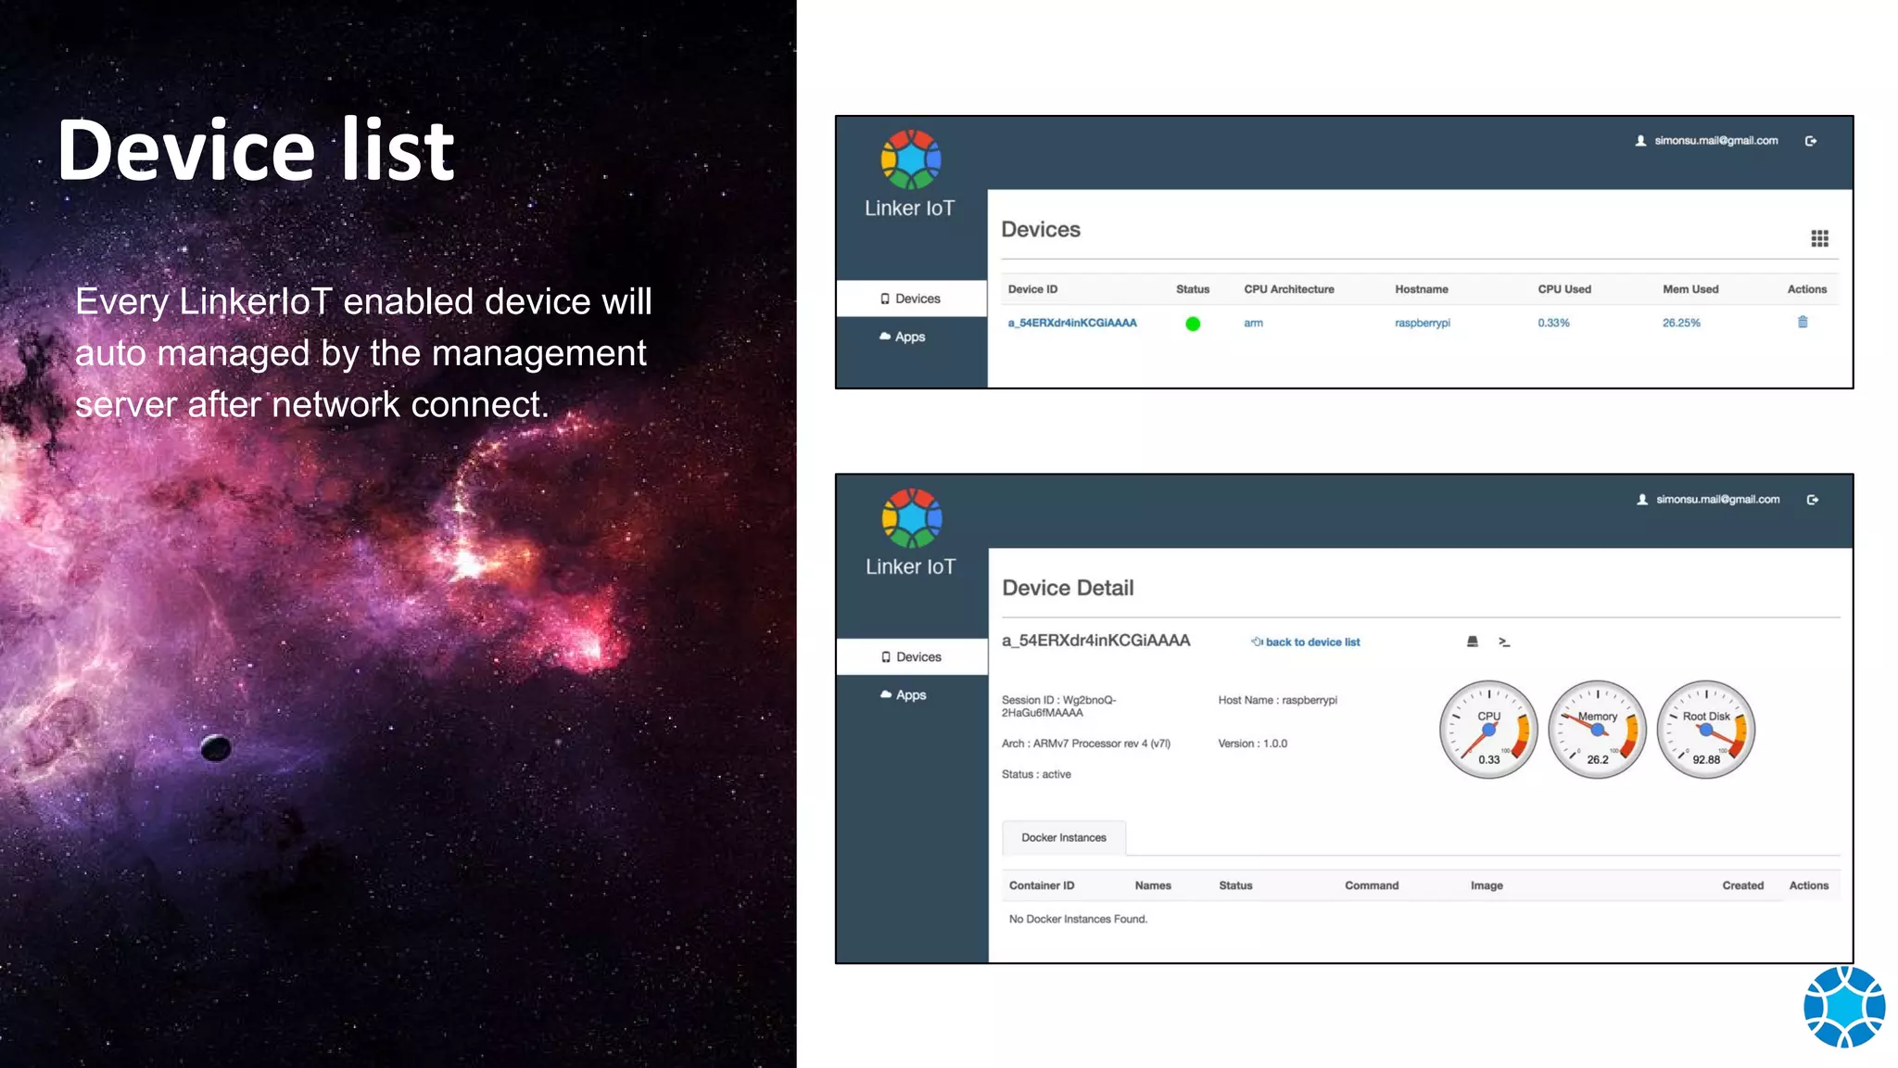Viewport: 1898px width, 1068px height.
Task: Click the CPU gauge dial
Action: [1488, 731]
